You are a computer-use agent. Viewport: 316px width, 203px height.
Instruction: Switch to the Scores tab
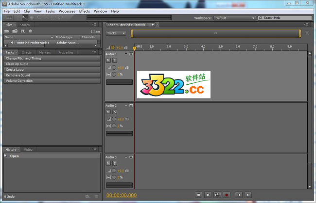click(25, 25)
